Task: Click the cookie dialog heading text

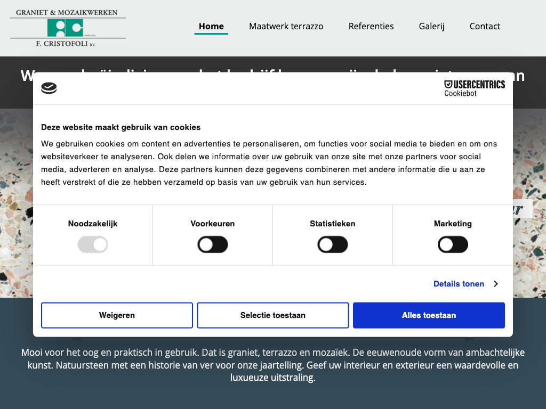Action: click(121, 127)
